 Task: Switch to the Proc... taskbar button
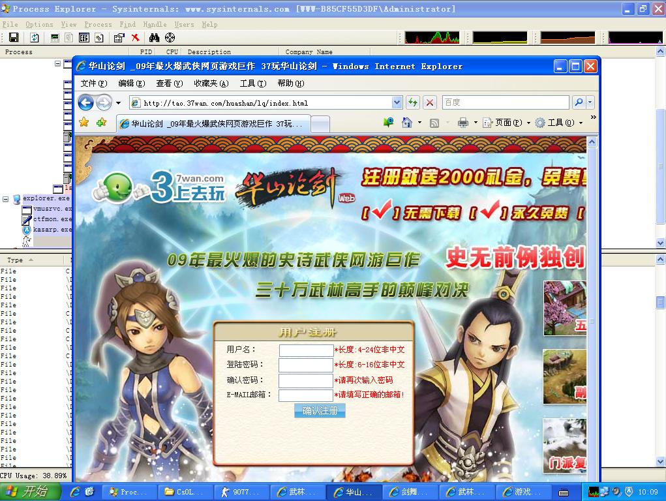point(130,492)
